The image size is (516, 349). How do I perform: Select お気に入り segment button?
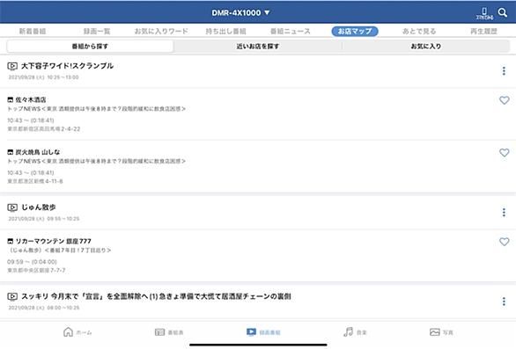point(426,47)
